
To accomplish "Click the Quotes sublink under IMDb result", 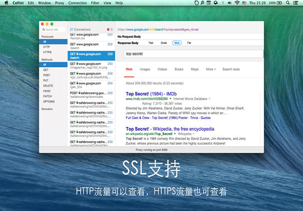I will coord(205,118).
